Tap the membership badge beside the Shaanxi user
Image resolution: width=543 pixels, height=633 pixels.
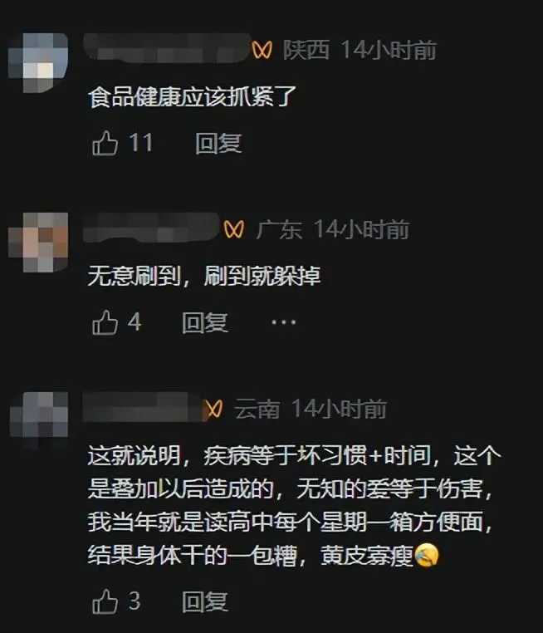[x=262, y=50]
